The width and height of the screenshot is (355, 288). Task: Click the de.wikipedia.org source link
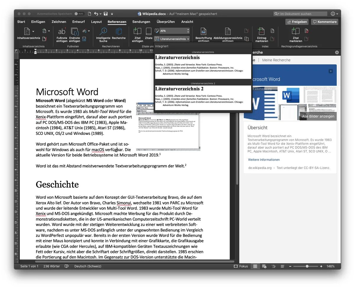(x=260, y=168)
